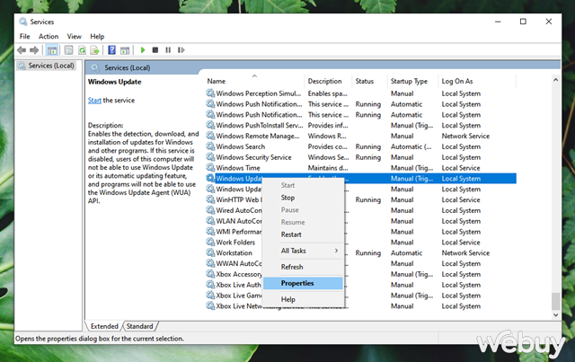Image resolution: width=575 pixels, height=362 pixels.
Task: Click the Back arrow toolbar icon
Action: pos(22,50)
